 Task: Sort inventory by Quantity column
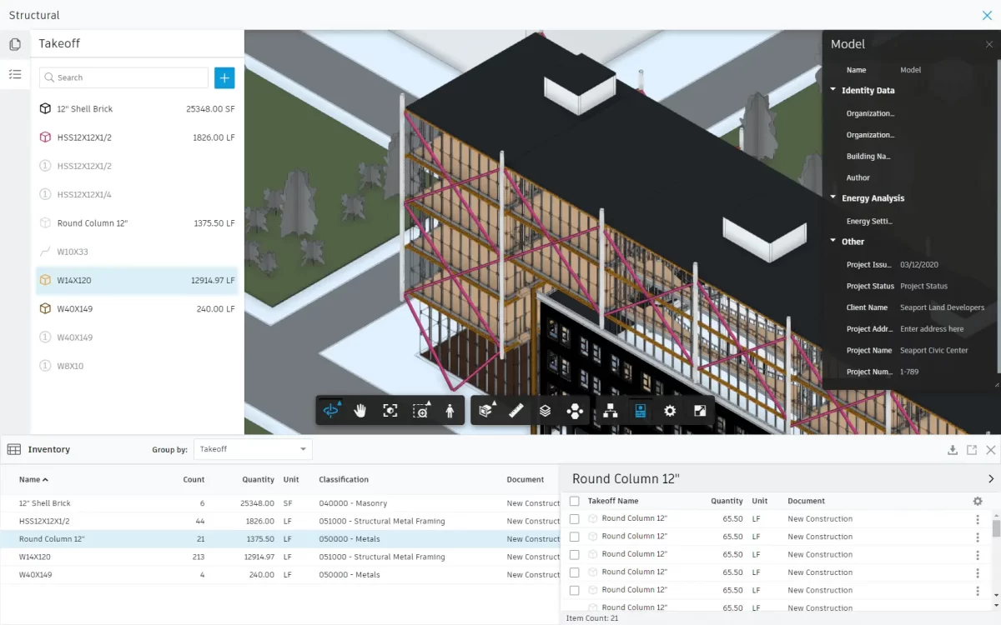point(258,479)
